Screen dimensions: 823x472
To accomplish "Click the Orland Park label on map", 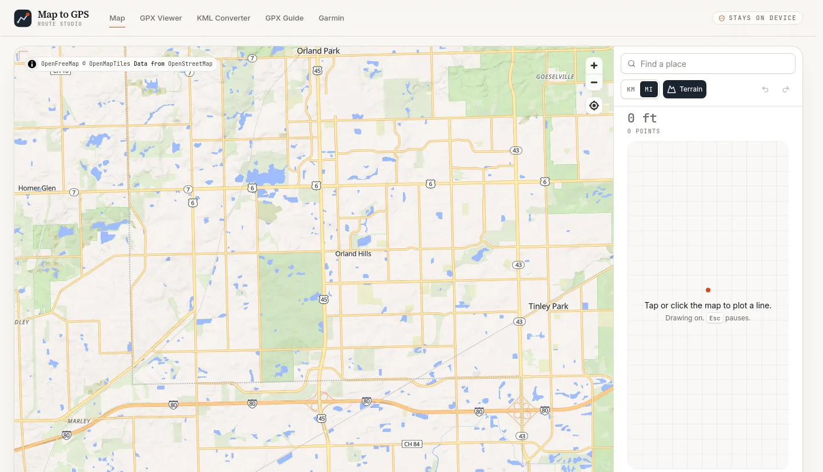I will [x=318, y=51].
